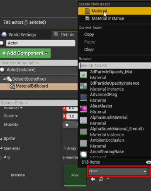Image resolution: width=151 pixels, height=191 pixels.
Task: Select 3dParticleOpacity_Mat asset thumbnail
Action: tap(83, 75)
